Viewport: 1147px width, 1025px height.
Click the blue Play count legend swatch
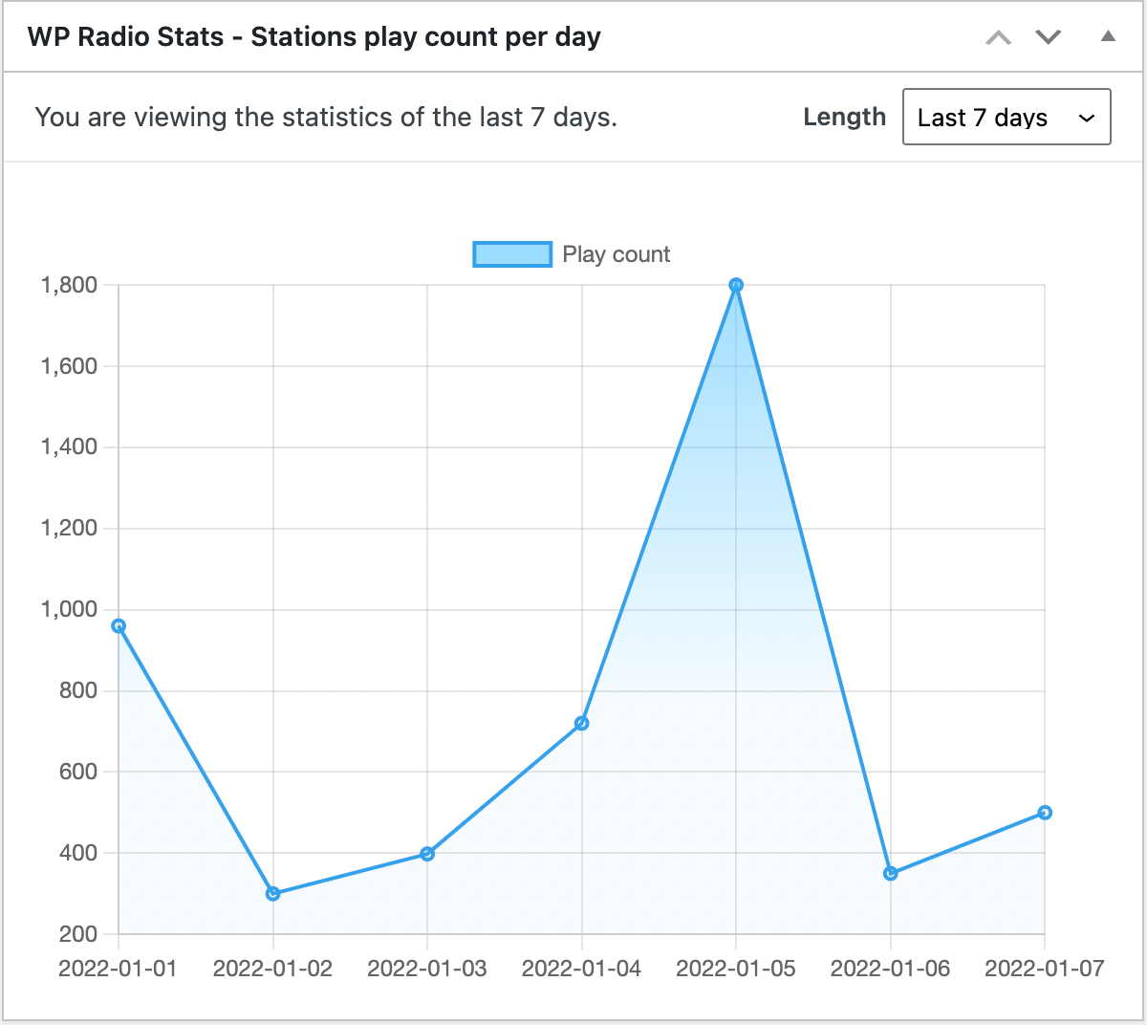pos(512,254)
